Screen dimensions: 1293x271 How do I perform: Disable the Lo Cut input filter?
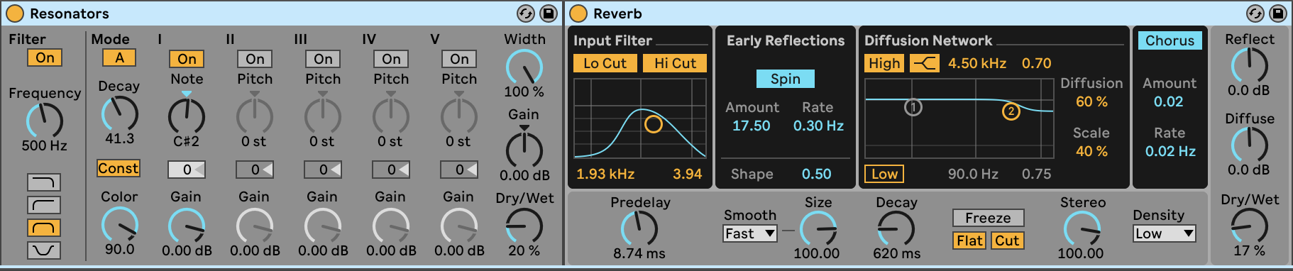coord(605,63)
